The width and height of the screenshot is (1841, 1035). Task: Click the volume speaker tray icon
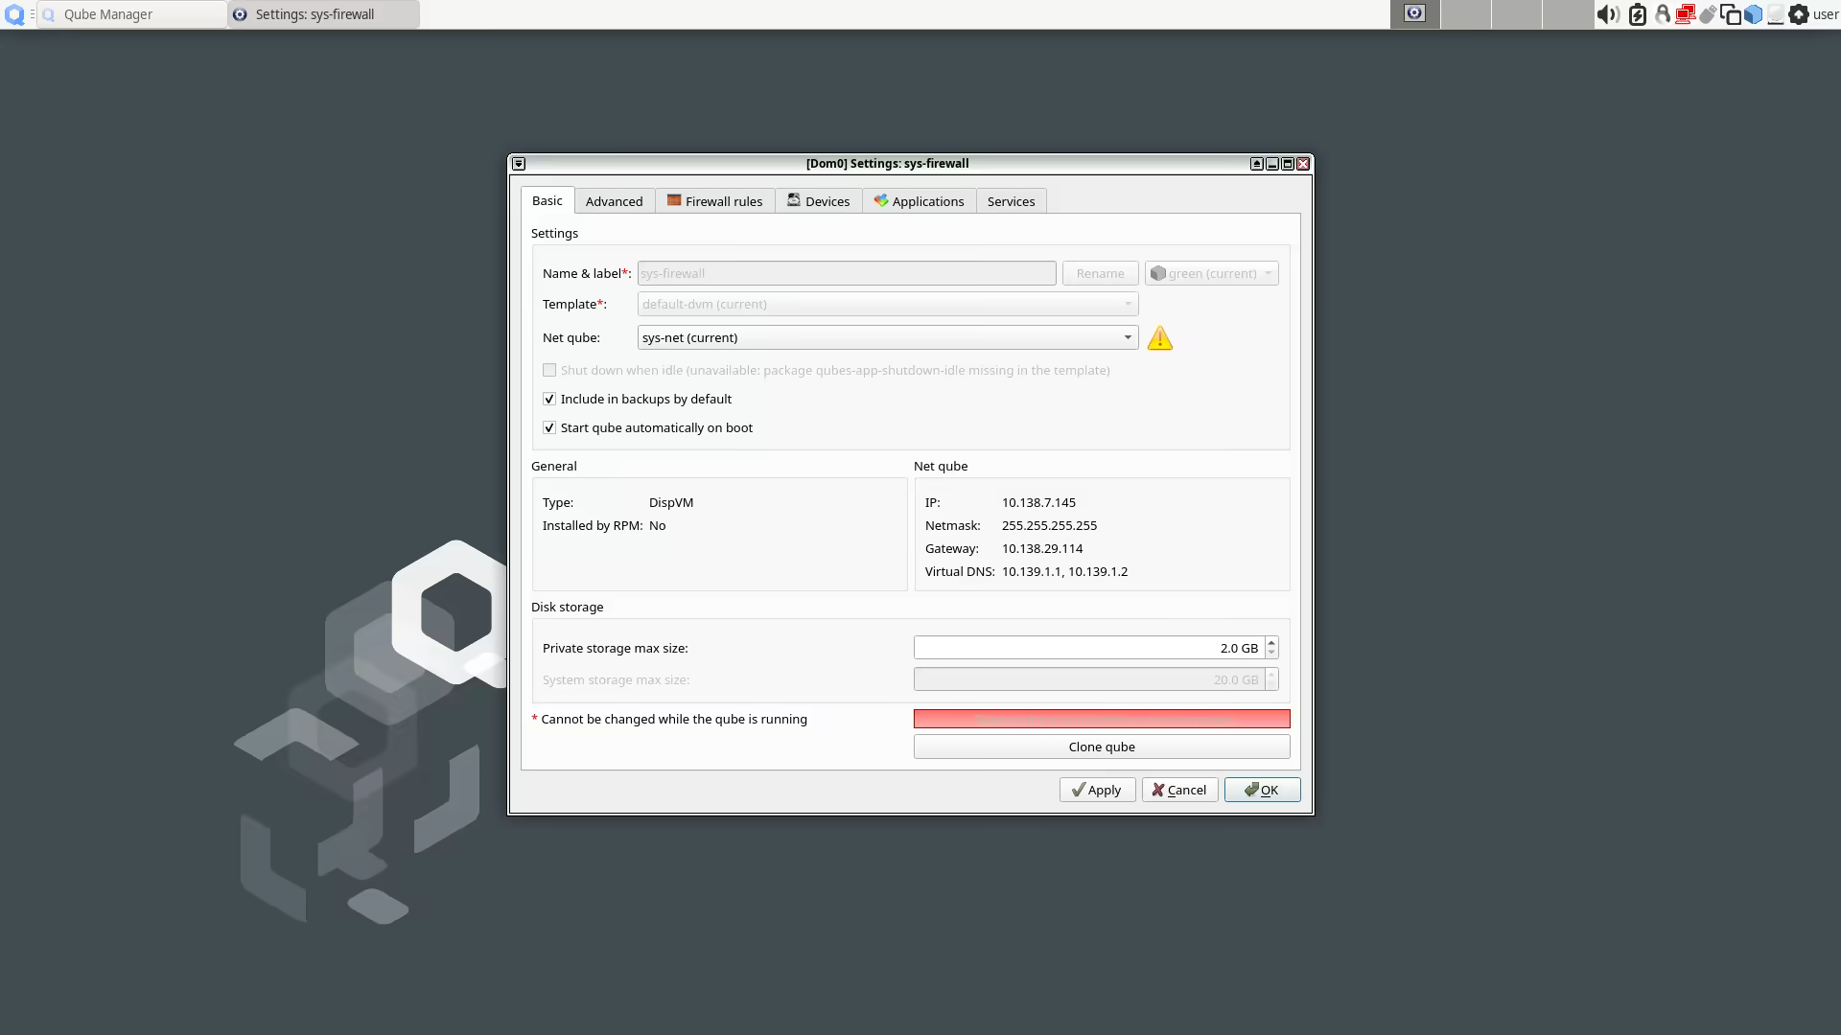[x=1608, y=14]
